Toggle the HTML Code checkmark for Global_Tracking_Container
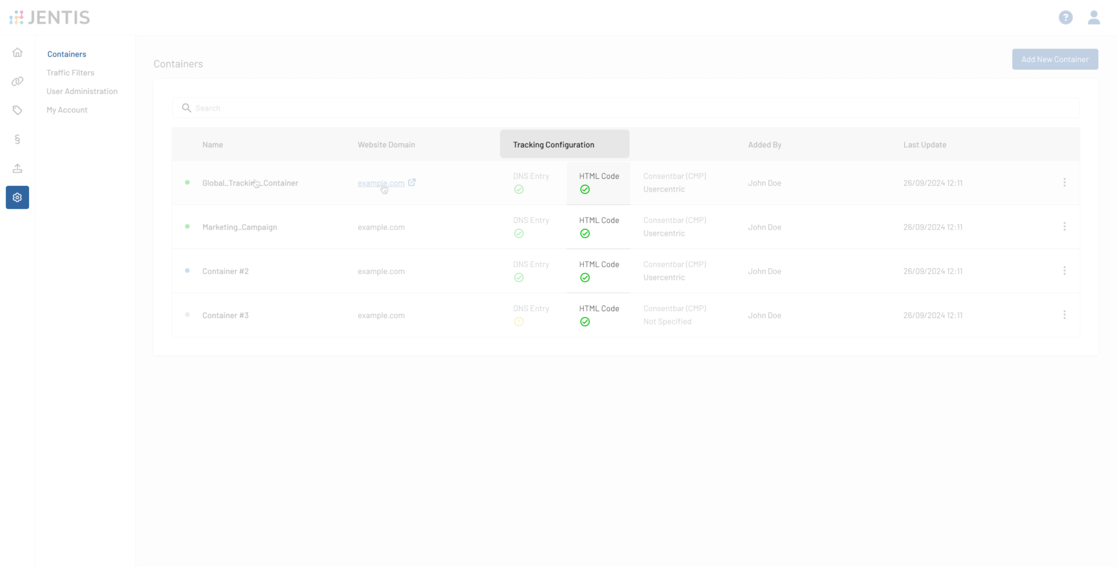The height and width of the screenshot is (567, 1117). click(585, 189)
